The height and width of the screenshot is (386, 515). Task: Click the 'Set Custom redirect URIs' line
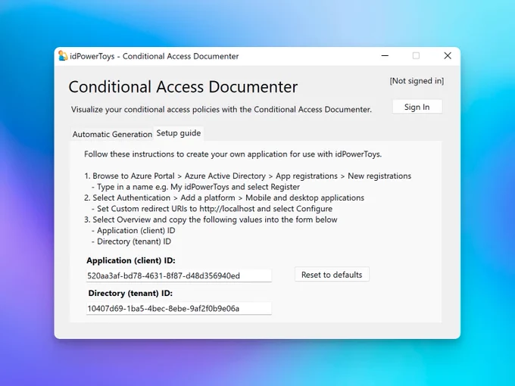212,209
